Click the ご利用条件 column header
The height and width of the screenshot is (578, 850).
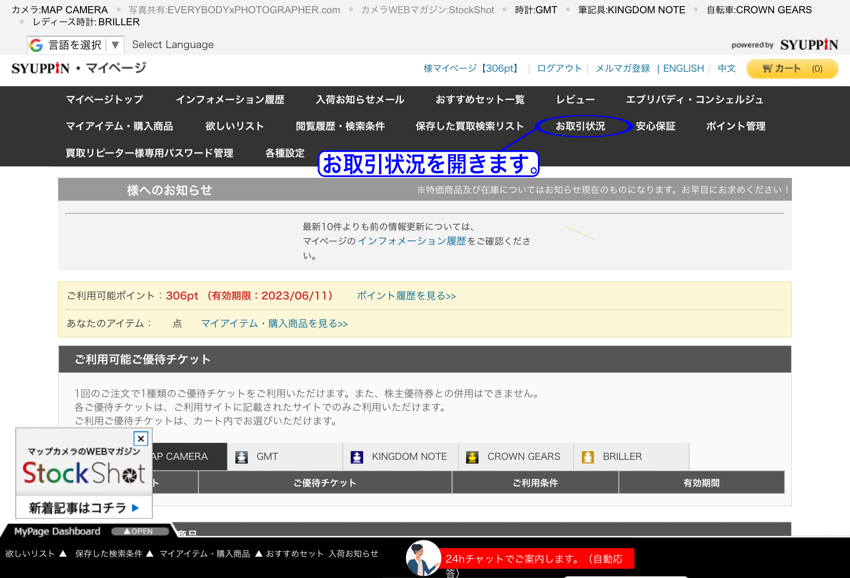[535, 483]
